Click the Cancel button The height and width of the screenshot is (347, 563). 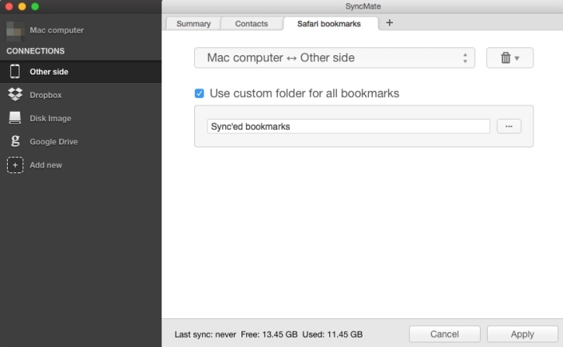click(444, 334)
